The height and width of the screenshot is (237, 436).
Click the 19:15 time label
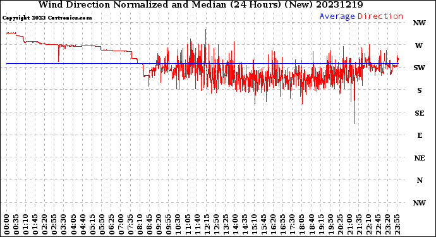point(321,224)
